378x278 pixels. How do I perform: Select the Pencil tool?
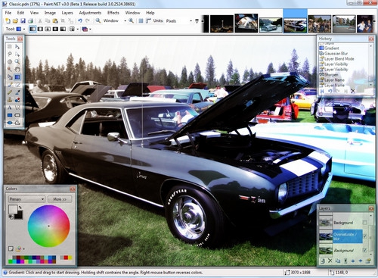point(10,92)
